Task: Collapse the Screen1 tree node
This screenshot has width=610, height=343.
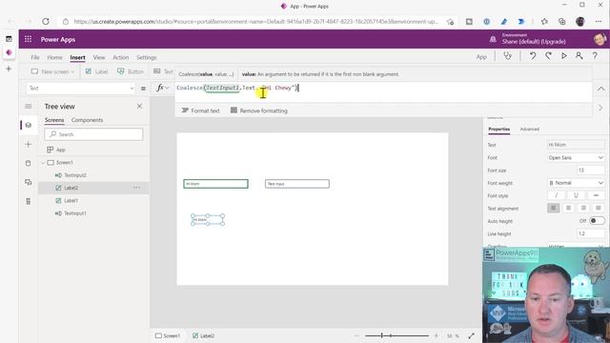Action: click(x=43, y=163)
